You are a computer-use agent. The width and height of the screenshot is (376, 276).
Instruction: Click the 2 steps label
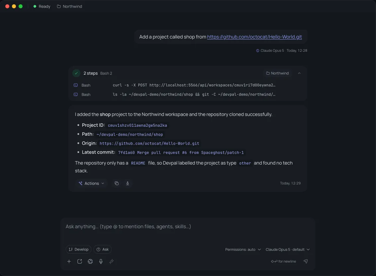(90, 73)
